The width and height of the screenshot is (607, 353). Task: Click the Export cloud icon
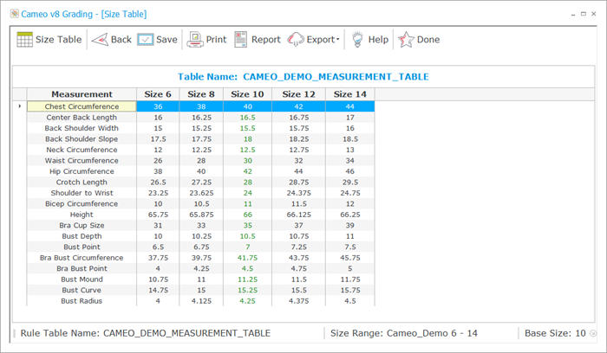pyautogui.click(x=296, y=40)
